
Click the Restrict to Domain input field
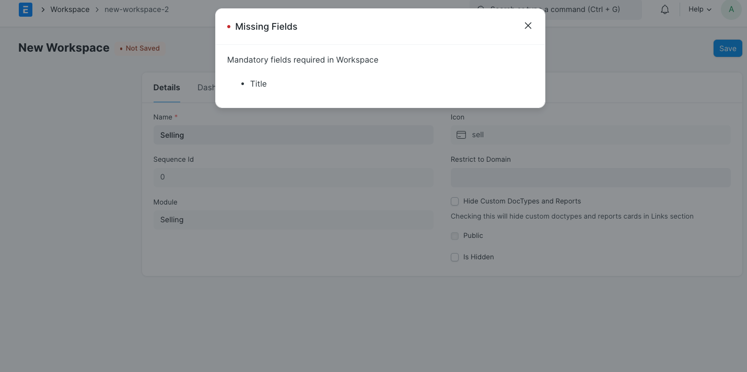[x=590, y=177]
